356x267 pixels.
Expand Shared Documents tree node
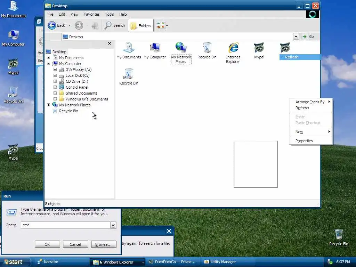[x=55, y=93]
